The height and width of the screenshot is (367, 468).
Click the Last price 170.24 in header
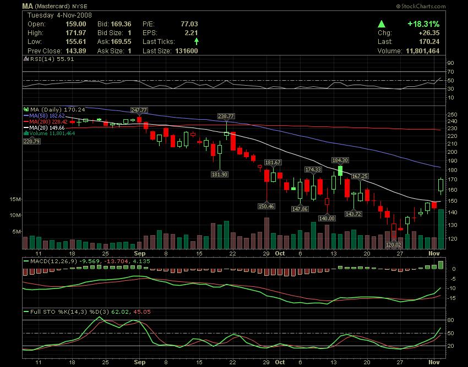pyautogui.click(x=429, y=42)
